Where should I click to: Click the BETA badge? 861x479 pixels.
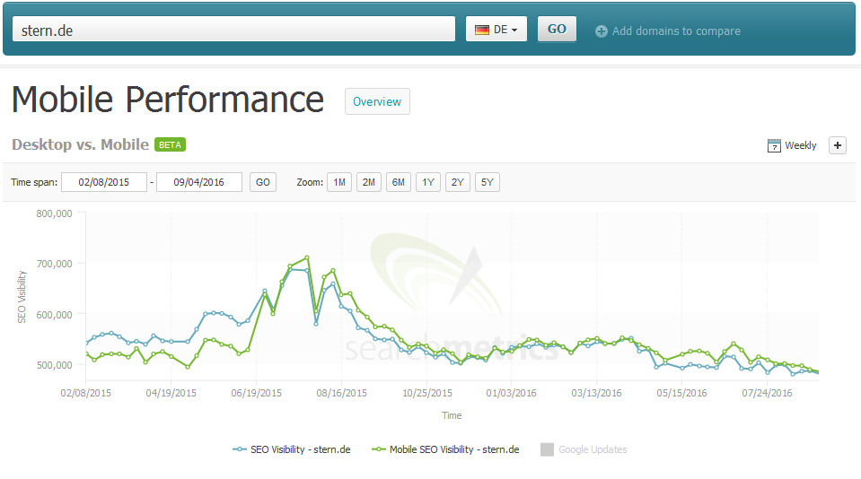[x=171, y=144]
